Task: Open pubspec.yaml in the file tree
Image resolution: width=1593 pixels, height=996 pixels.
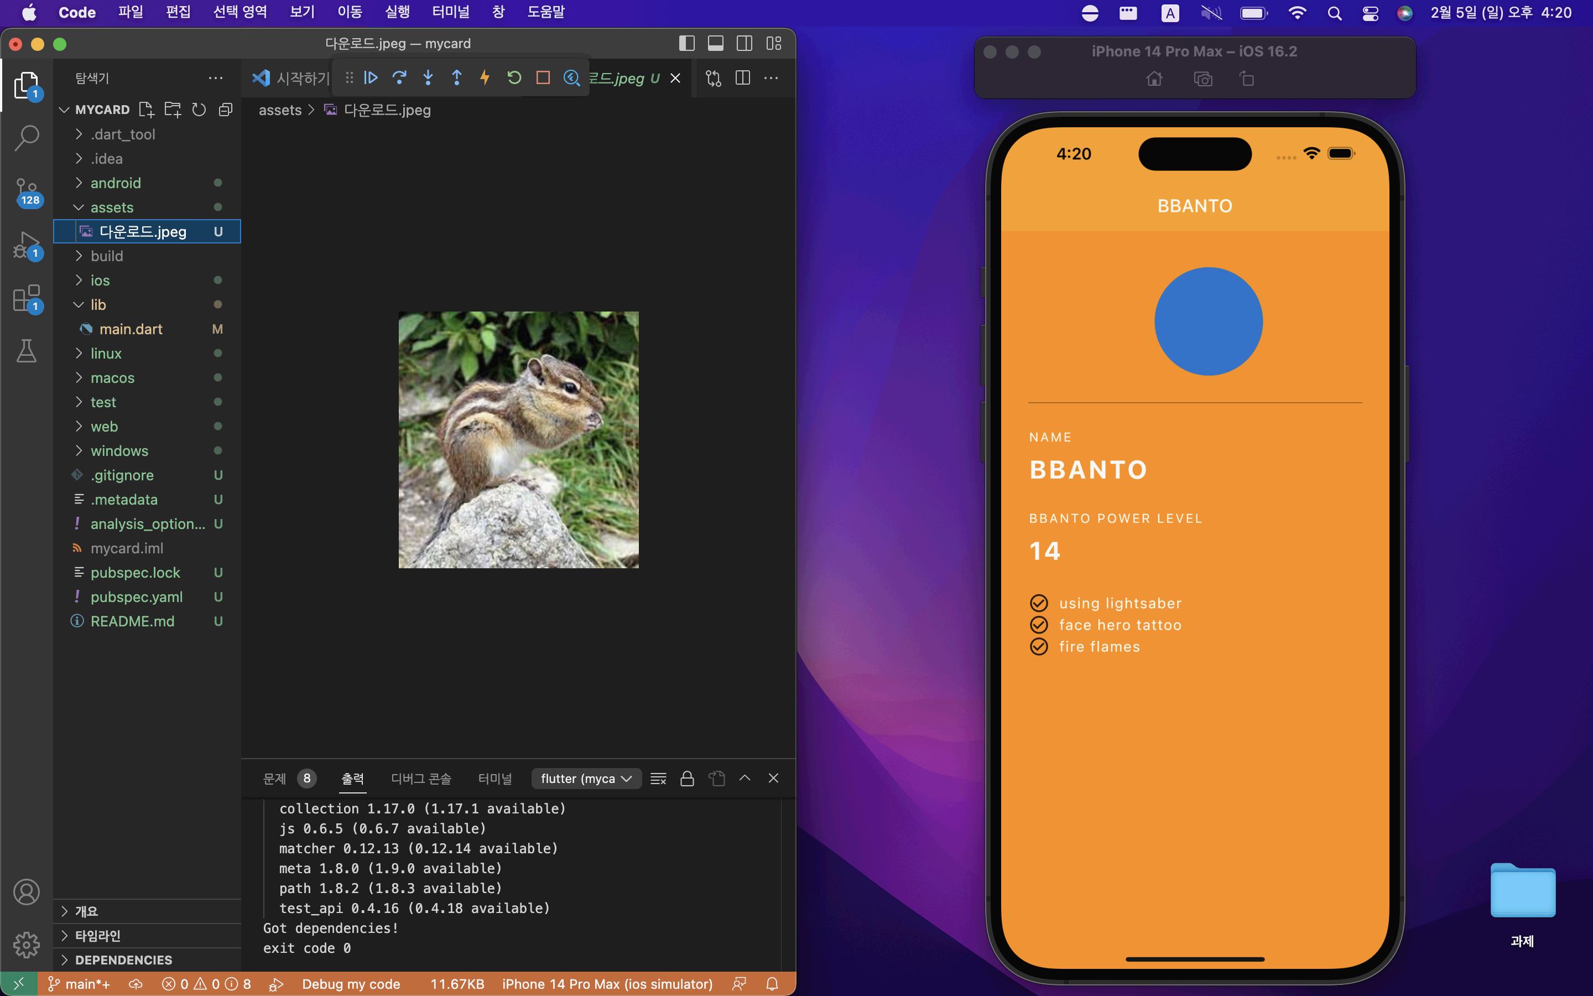Action: (x=147, y=597)
